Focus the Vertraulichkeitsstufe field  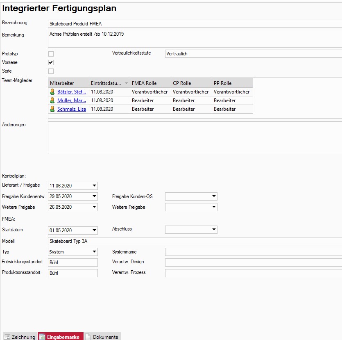(x=254, y=54)
